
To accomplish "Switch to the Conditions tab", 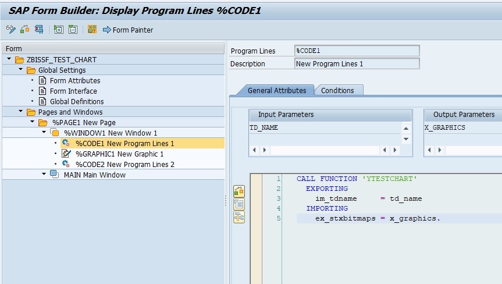I will pos(337,91).
